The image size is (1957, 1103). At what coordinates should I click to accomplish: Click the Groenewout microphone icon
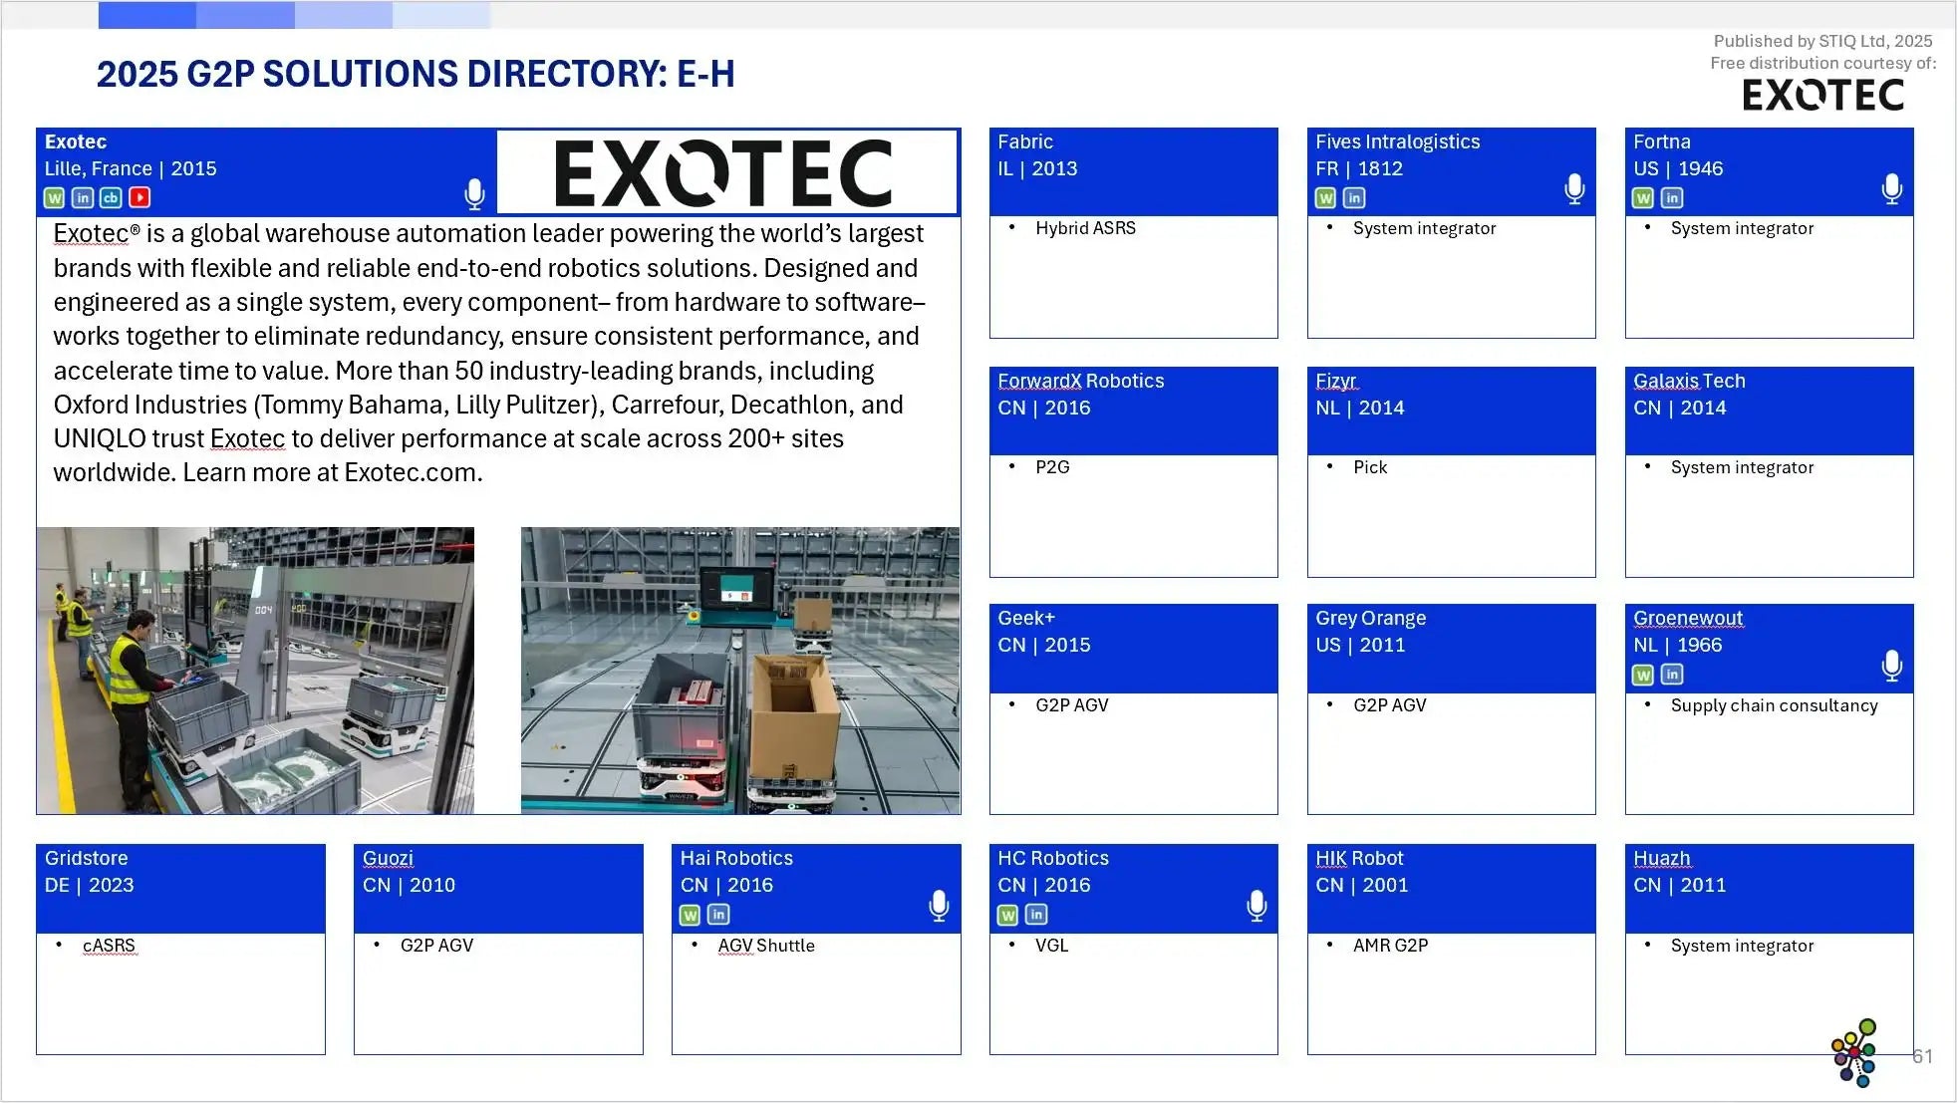1892,667
